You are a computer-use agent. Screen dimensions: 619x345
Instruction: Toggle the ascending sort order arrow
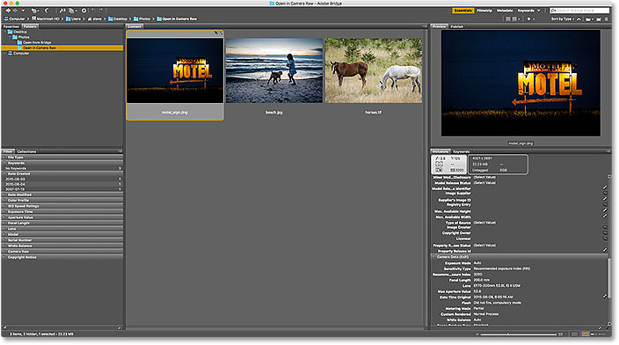pyautogui.click(x=579, y=19)
